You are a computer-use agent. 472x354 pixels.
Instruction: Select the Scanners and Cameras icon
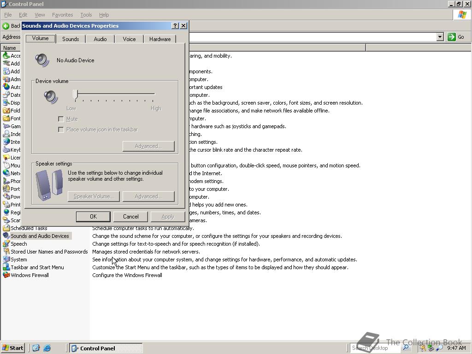pyautogui.click(x=6, y=220)
